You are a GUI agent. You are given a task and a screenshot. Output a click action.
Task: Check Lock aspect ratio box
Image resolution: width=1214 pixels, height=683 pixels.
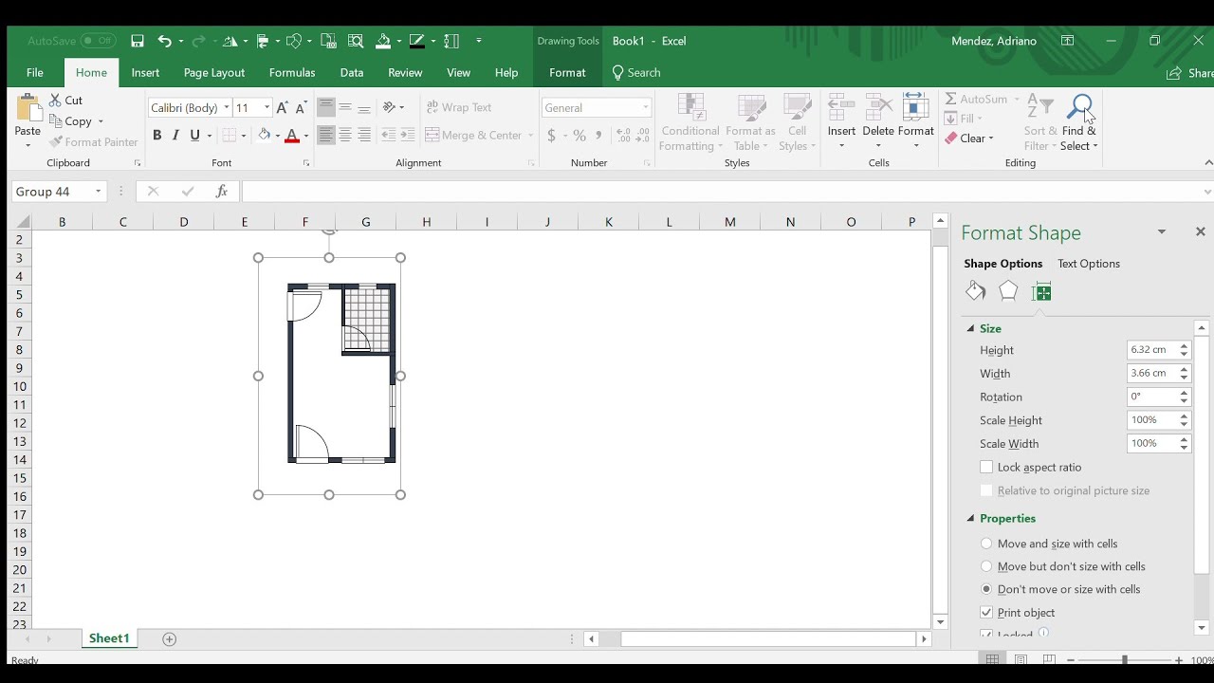click(x=986, y=468)
